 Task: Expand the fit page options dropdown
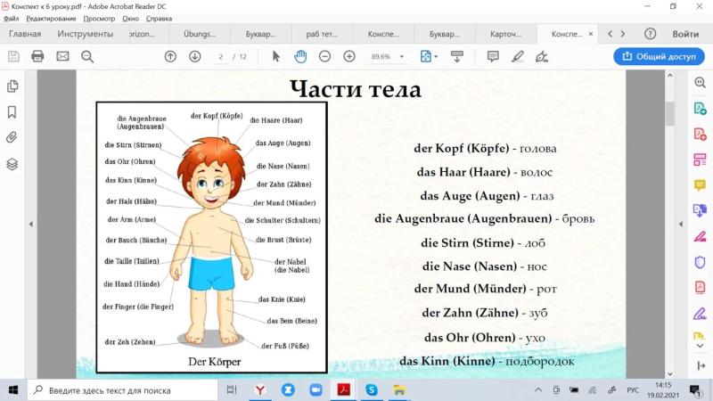(x=436, y=57)
